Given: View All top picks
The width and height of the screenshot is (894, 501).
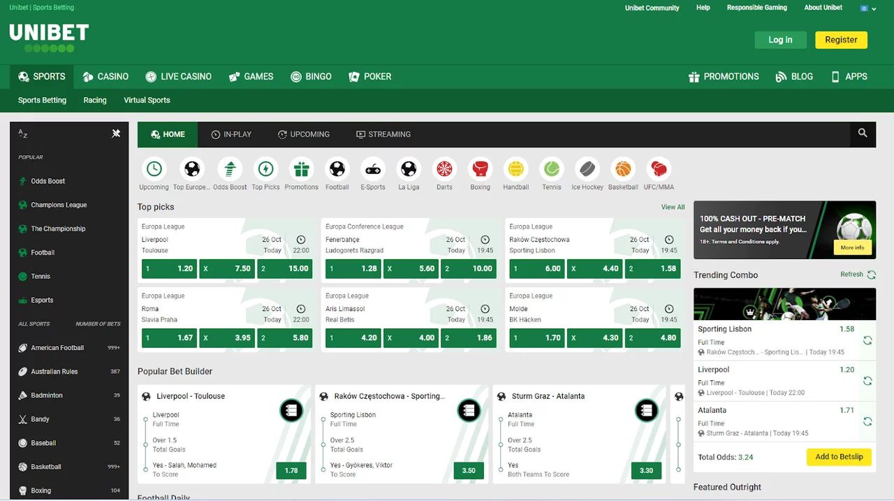Looking at the screenshot, I should click(673, 207).
